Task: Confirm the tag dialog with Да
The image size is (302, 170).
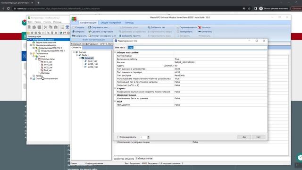Action: point(244,137)
